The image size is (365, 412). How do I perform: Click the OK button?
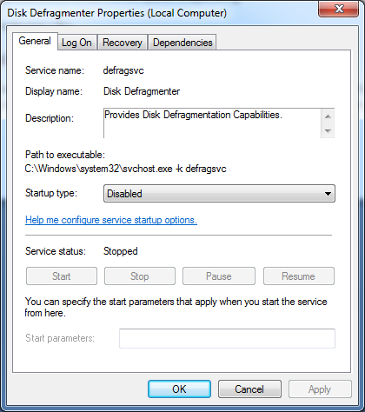(179, 389)
